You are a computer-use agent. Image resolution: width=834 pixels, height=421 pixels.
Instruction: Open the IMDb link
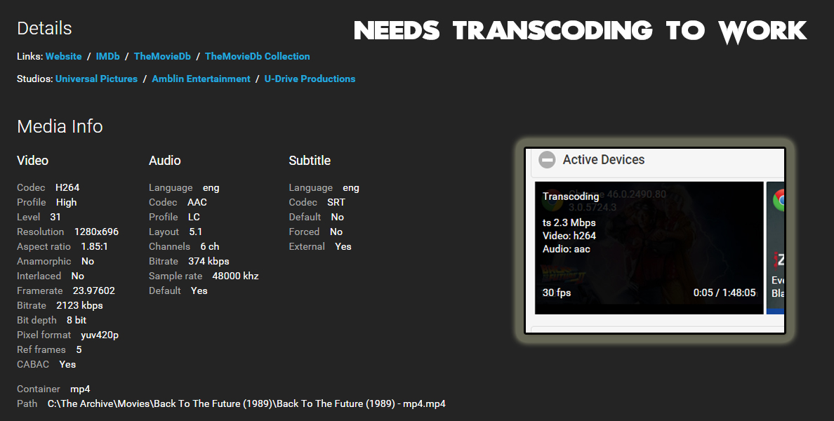[108, 57]
